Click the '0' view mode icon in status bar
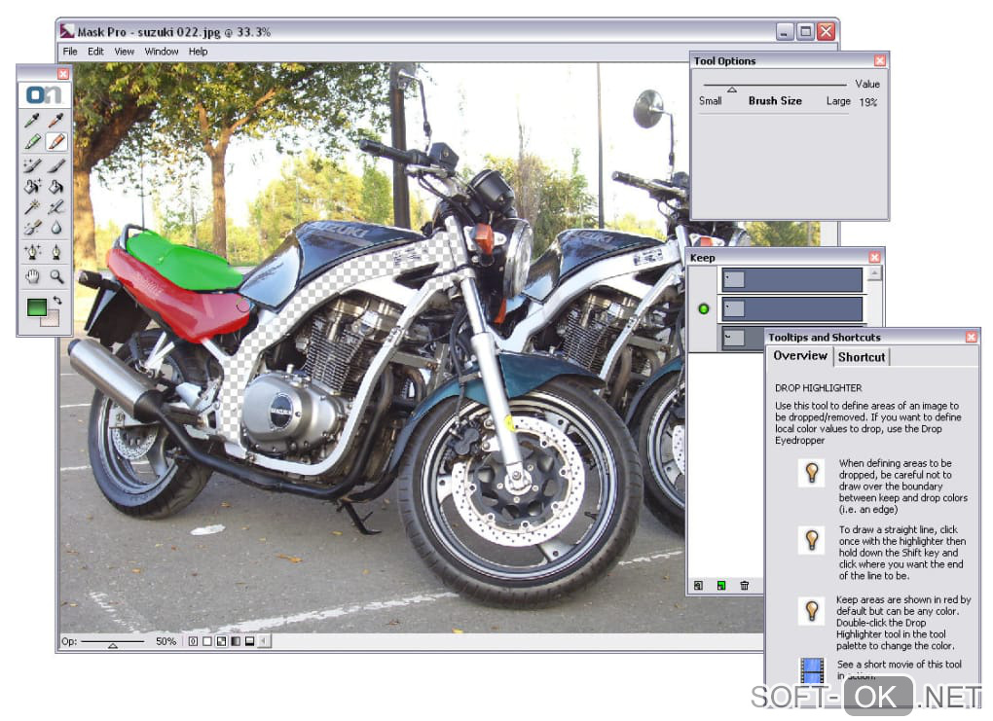Viewport: 993px width, 721px height. tap(193, 641)
